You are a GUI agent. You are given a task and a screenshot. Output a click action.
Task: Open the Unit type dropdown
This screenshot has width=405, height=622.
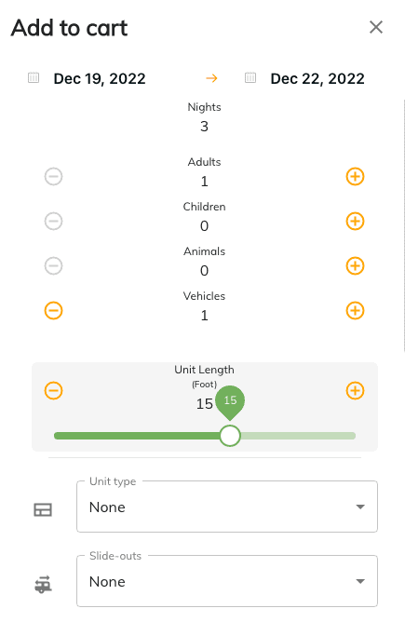(227, 507)
